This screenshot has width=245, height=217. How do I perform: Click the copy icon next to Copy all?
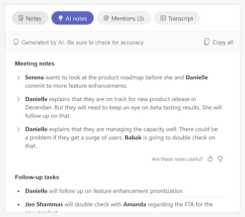point(207,42)
